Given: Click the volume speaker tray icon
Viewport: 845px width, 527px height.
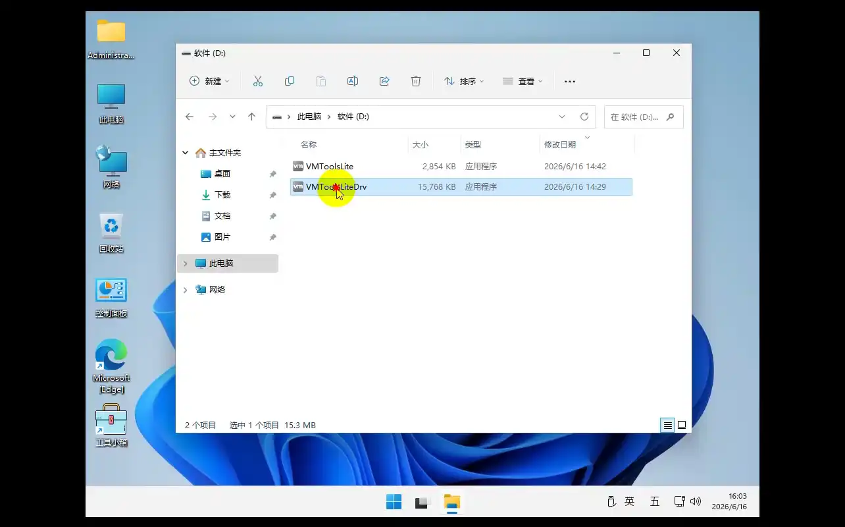Looking at the screenshot, I should [696, 501].
